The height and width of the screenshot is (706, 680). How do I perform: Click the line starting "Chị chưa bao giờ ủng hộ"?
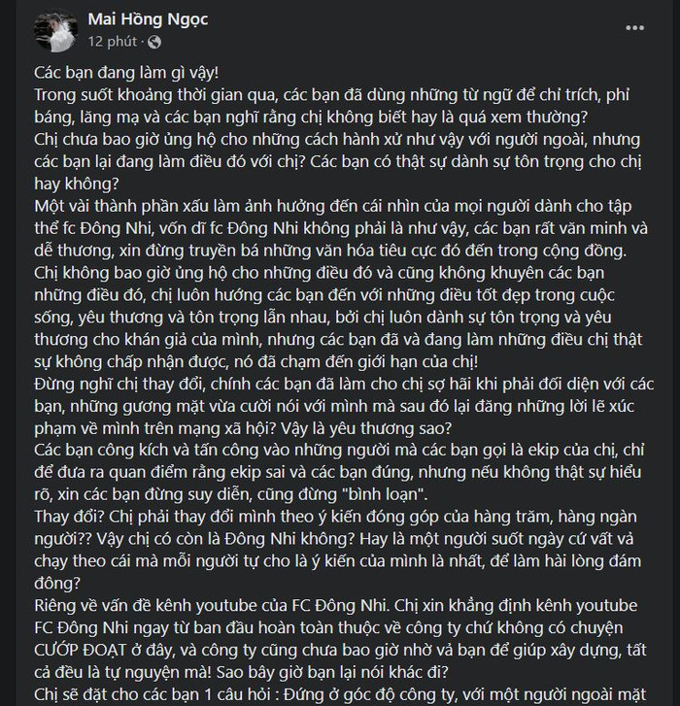click(337, 139)
